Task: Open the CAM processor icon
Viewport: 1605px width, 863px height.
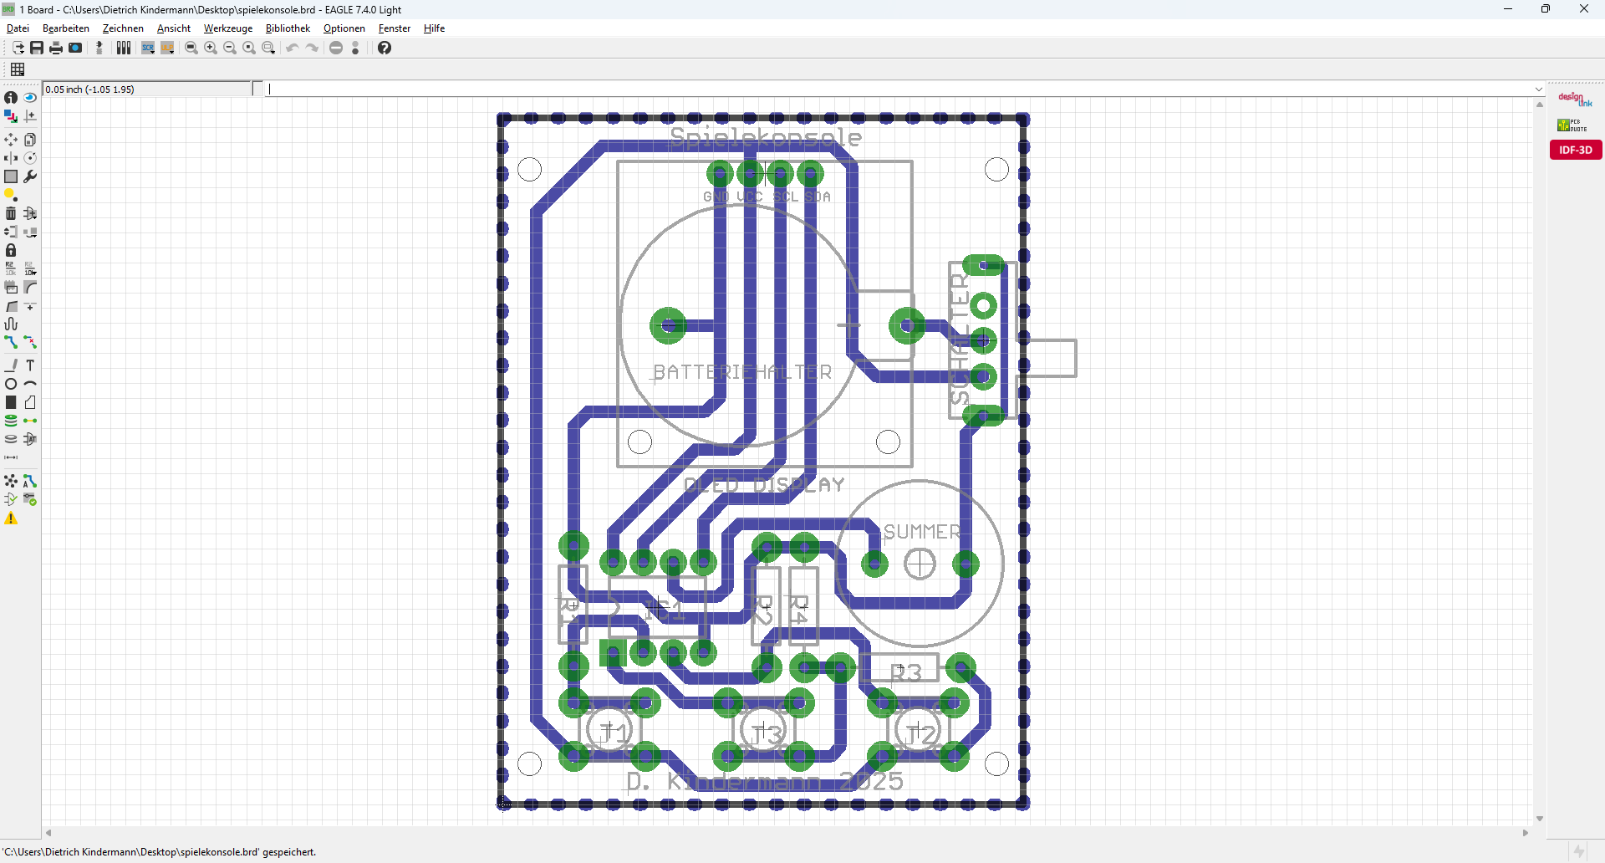Action: (x=75, y=48)
